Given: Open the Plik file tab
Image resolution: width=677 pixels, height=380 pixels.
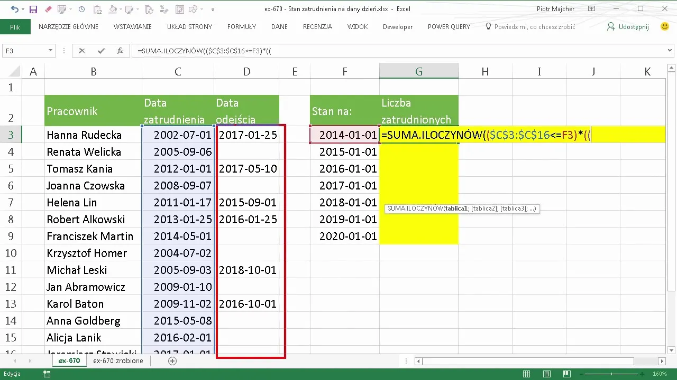Looking at the screenshot, I should point(15,26).
